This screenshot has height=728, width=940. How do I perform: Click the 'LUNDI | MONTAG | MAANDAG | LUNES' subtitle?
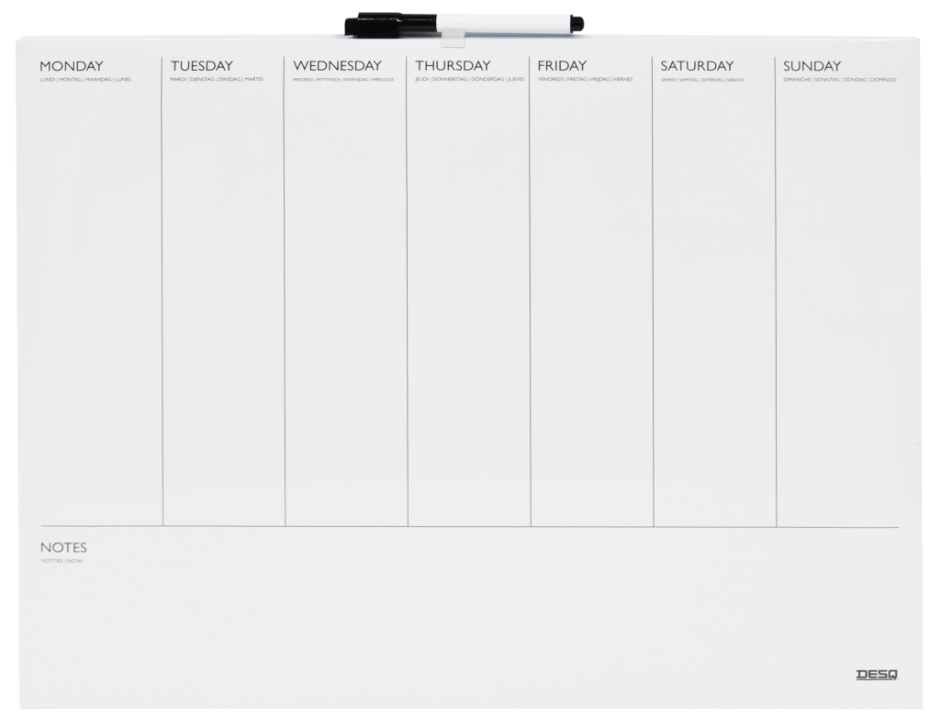[85, 79]
